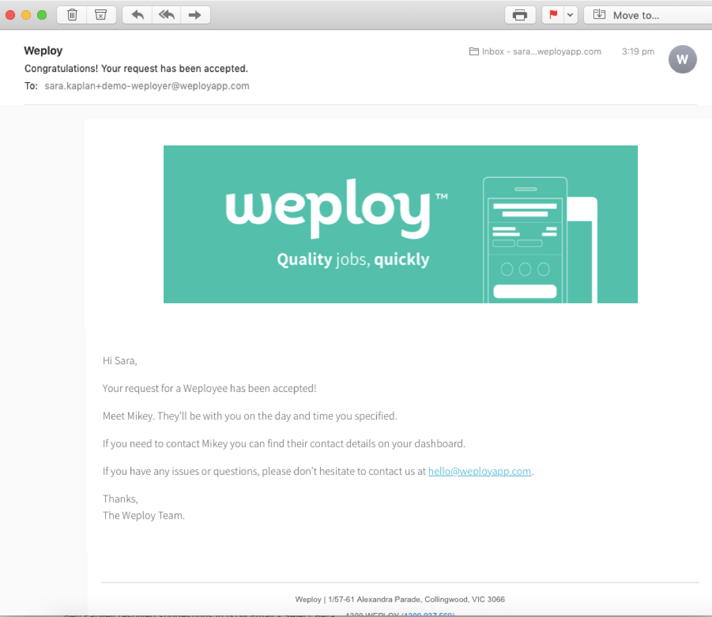Click the sender name Weploy
This screenshot has height=617, width=712.
pos(43,51)
